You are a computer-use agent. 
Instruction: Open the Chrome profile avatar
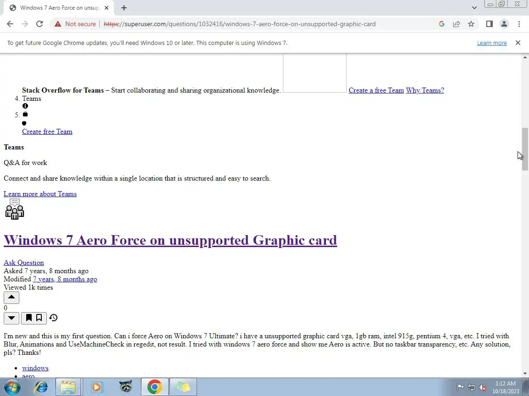pos(504,24)
